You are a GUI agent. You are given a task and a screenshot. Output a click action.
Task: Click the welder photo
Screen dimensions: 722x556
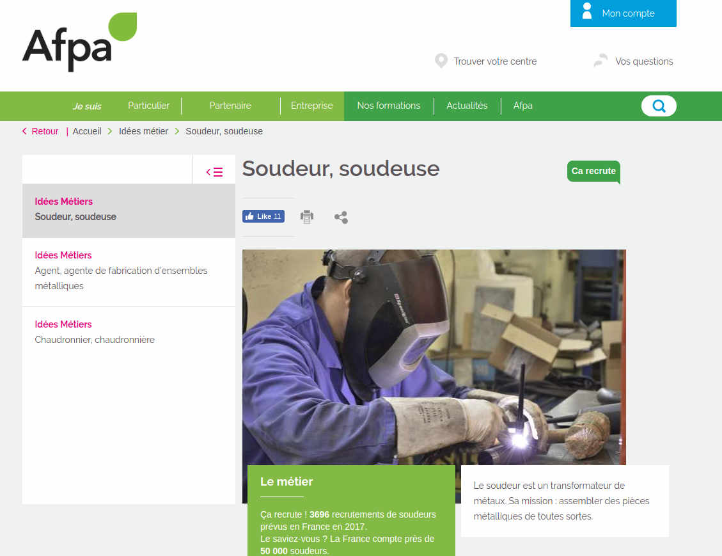434,357
